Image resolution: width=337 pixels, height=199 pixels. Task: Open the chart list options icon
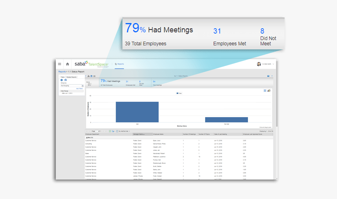265,91
